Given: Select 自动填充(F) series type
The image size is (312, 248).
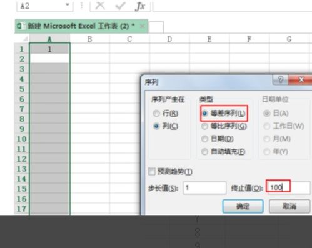Looking at the screenshot, I should 223,152.
